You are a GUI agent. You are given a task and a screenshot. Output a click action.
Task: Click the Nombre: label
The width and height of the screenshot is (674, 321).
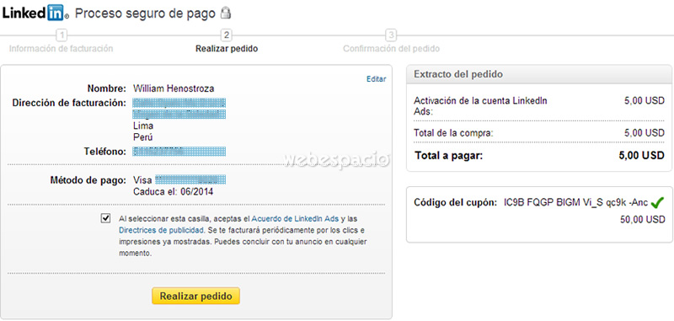pyautogui.click(x=107, y=89)
